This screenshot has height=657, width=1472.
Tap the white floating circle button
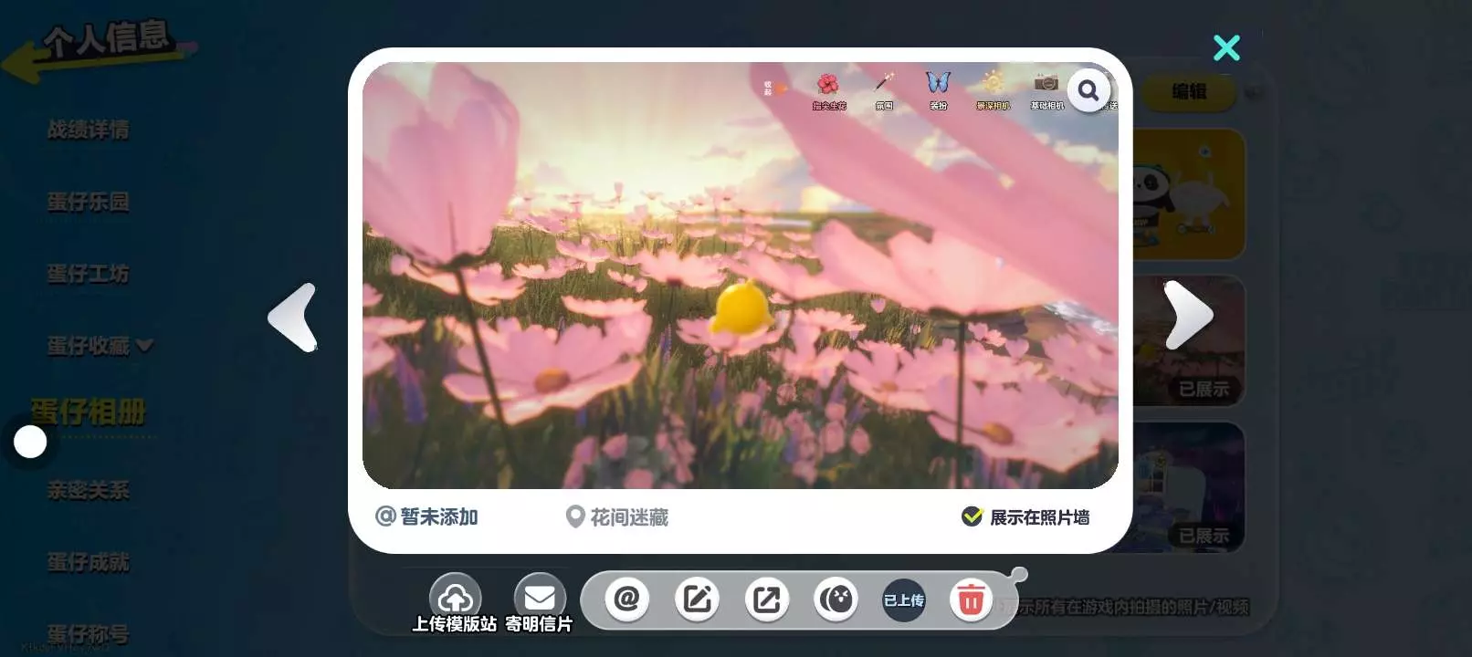[x=30, y=442]
